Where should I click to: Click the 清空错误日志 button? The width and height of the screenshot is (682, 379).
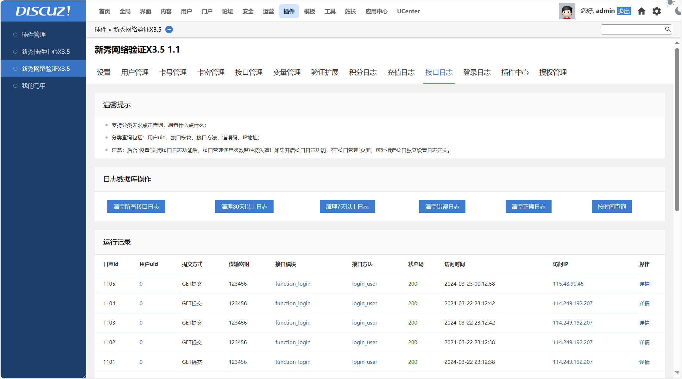pos(442,206)
